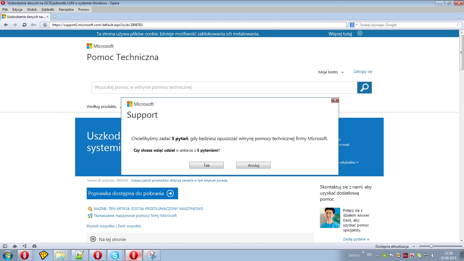The image size is (464, 261).
Task: Open Opera Unite icon in status bar
Action: [x=25, y=246]
